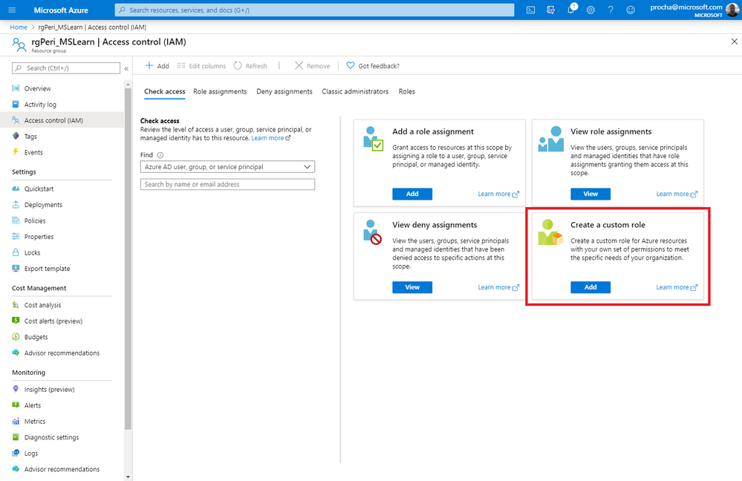The width and height of the screenshot is (742, 481).
Task: Open Cloud Shell icon in top bar
Action: coord(530,10)
